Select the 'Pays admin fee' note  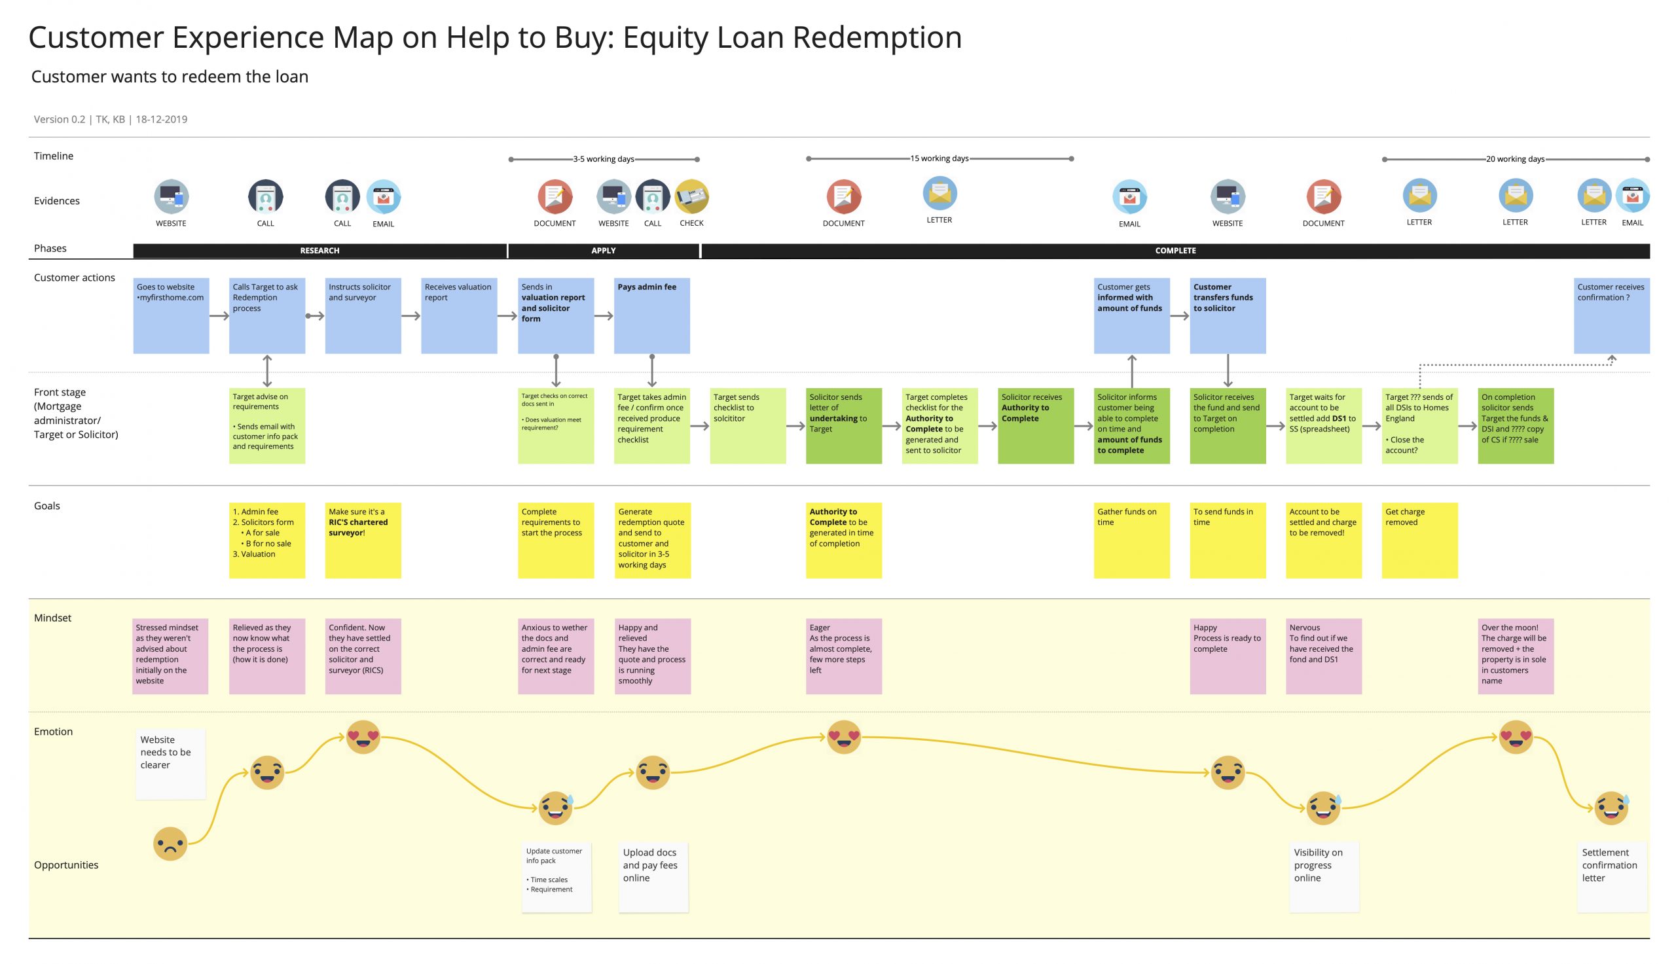coord(651,316)
